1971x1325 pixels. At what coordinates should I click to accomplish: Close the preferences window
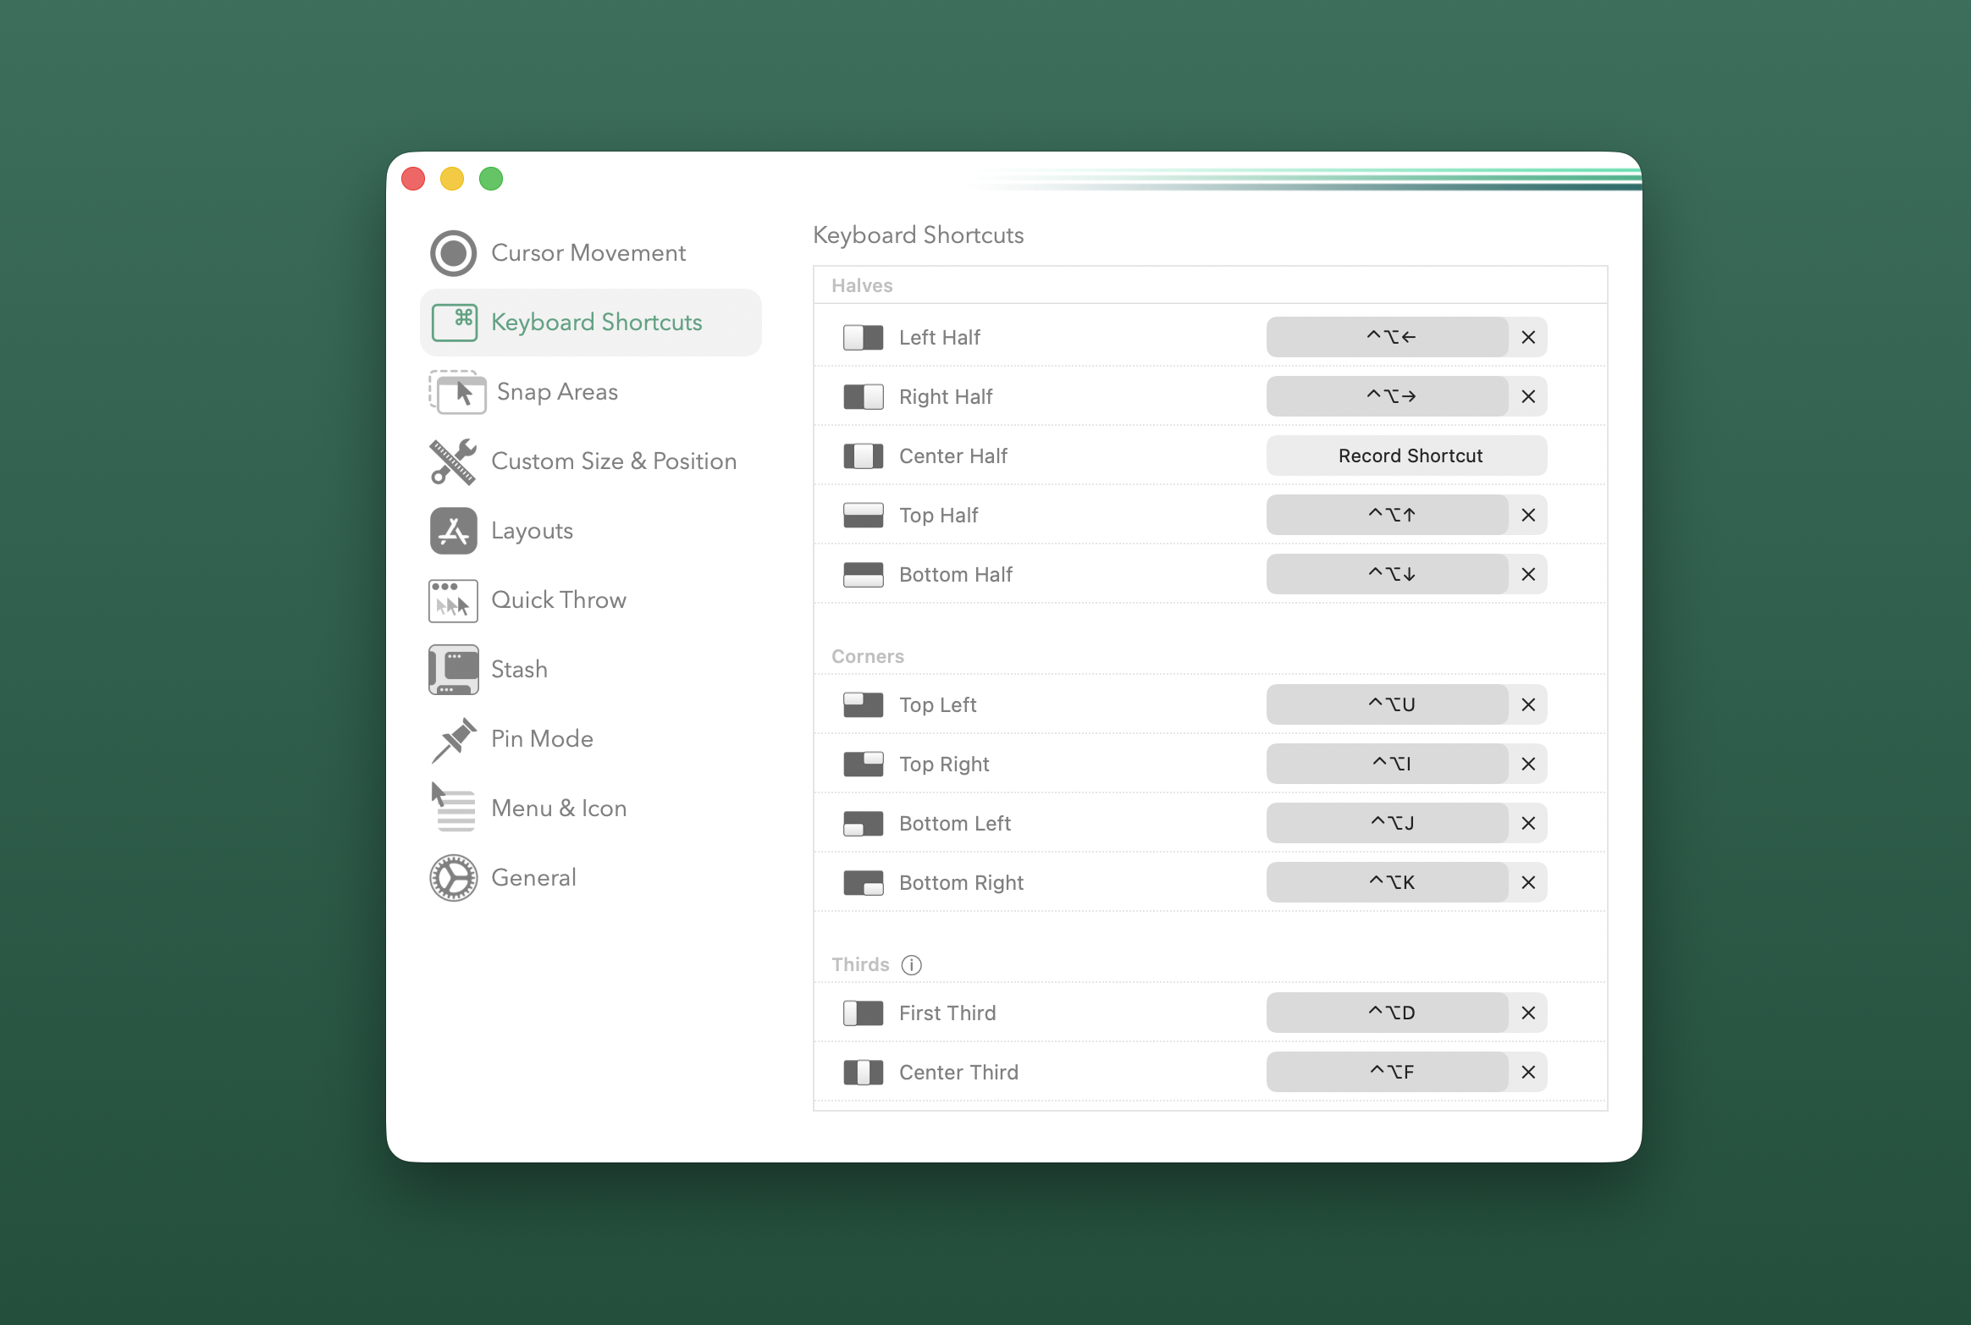[413, 179]
